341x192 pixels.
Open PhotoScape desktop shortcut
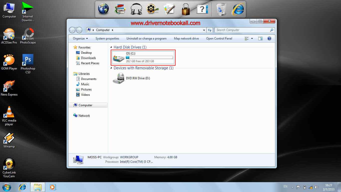click(x=28, y=36)
